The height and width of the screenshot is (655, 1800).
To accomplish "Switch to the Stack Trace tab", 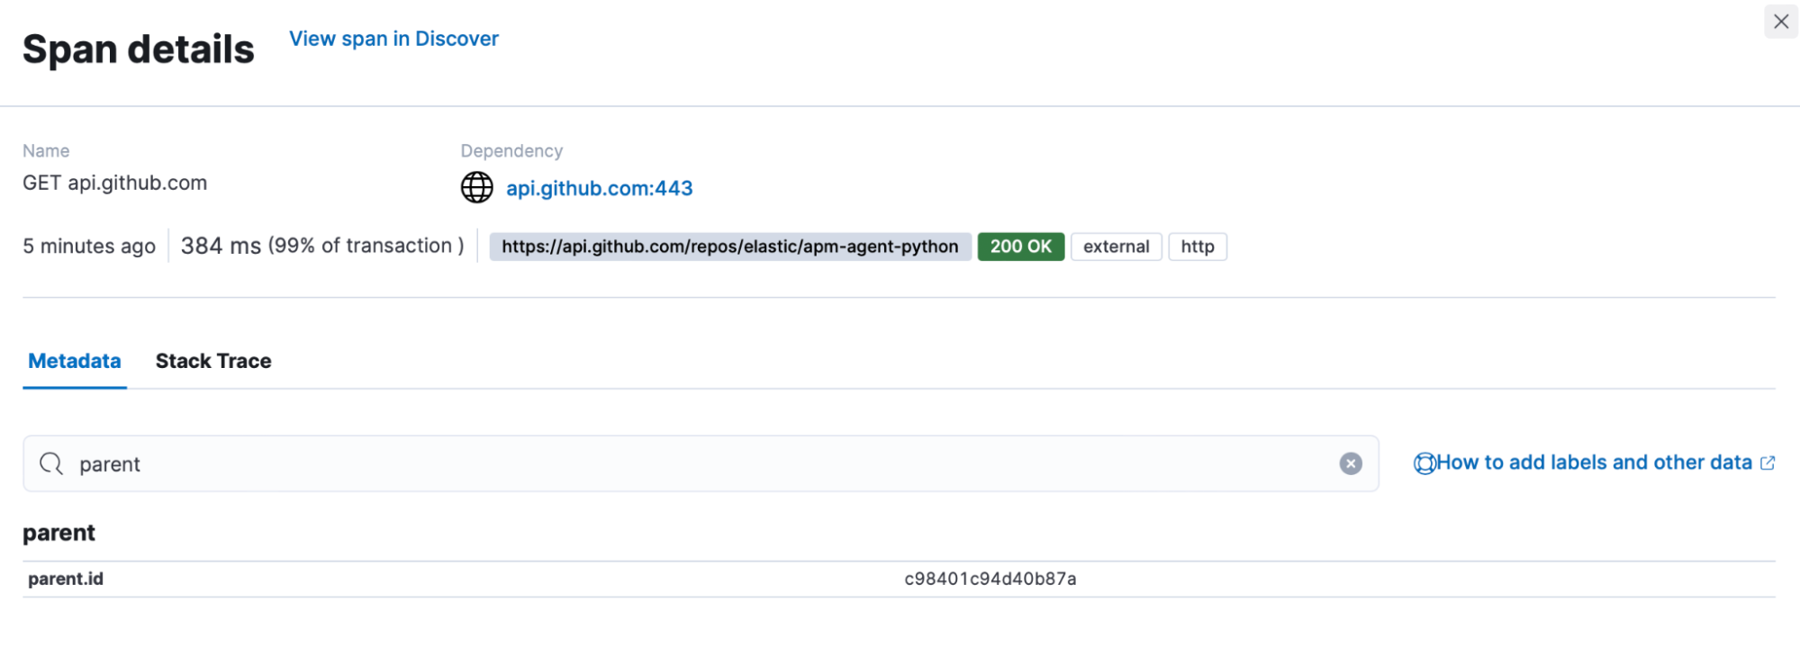I will [x=213, y=361].
